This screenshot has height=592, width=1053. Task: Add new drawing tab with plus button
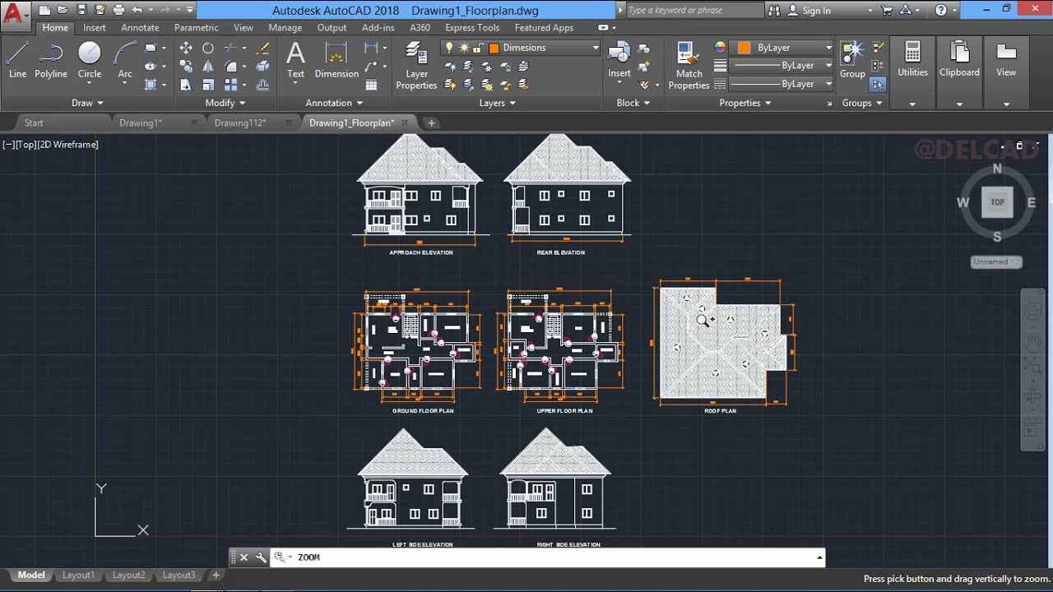click(x=431, y=123)
